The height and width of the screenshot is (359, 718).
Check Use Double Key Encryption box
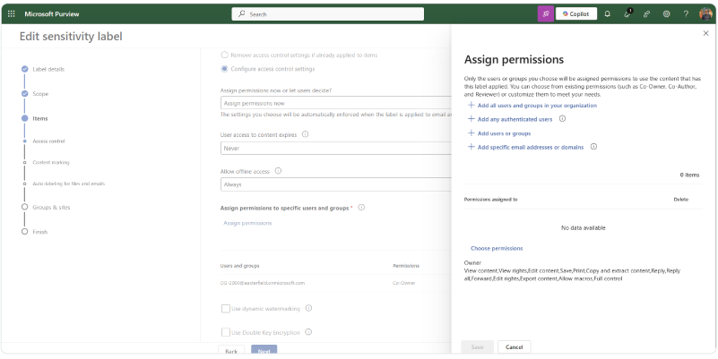click(x=226, y=332)
